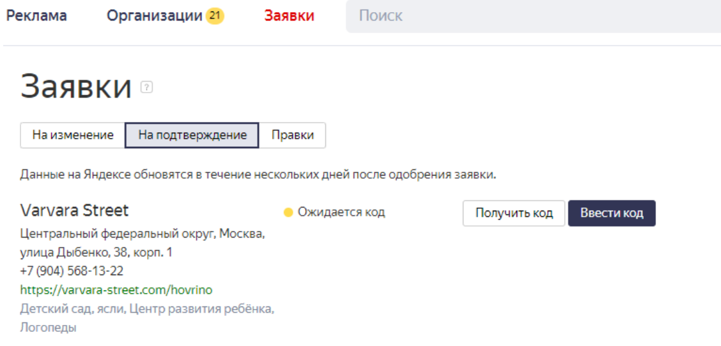Click the Детский сад, ясли category text
721x346 pixels.
coord(73,309)
